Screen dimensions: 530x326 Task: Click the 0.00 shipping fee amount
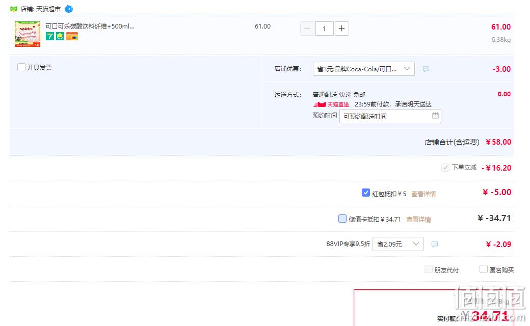click(x=504, y=94)
